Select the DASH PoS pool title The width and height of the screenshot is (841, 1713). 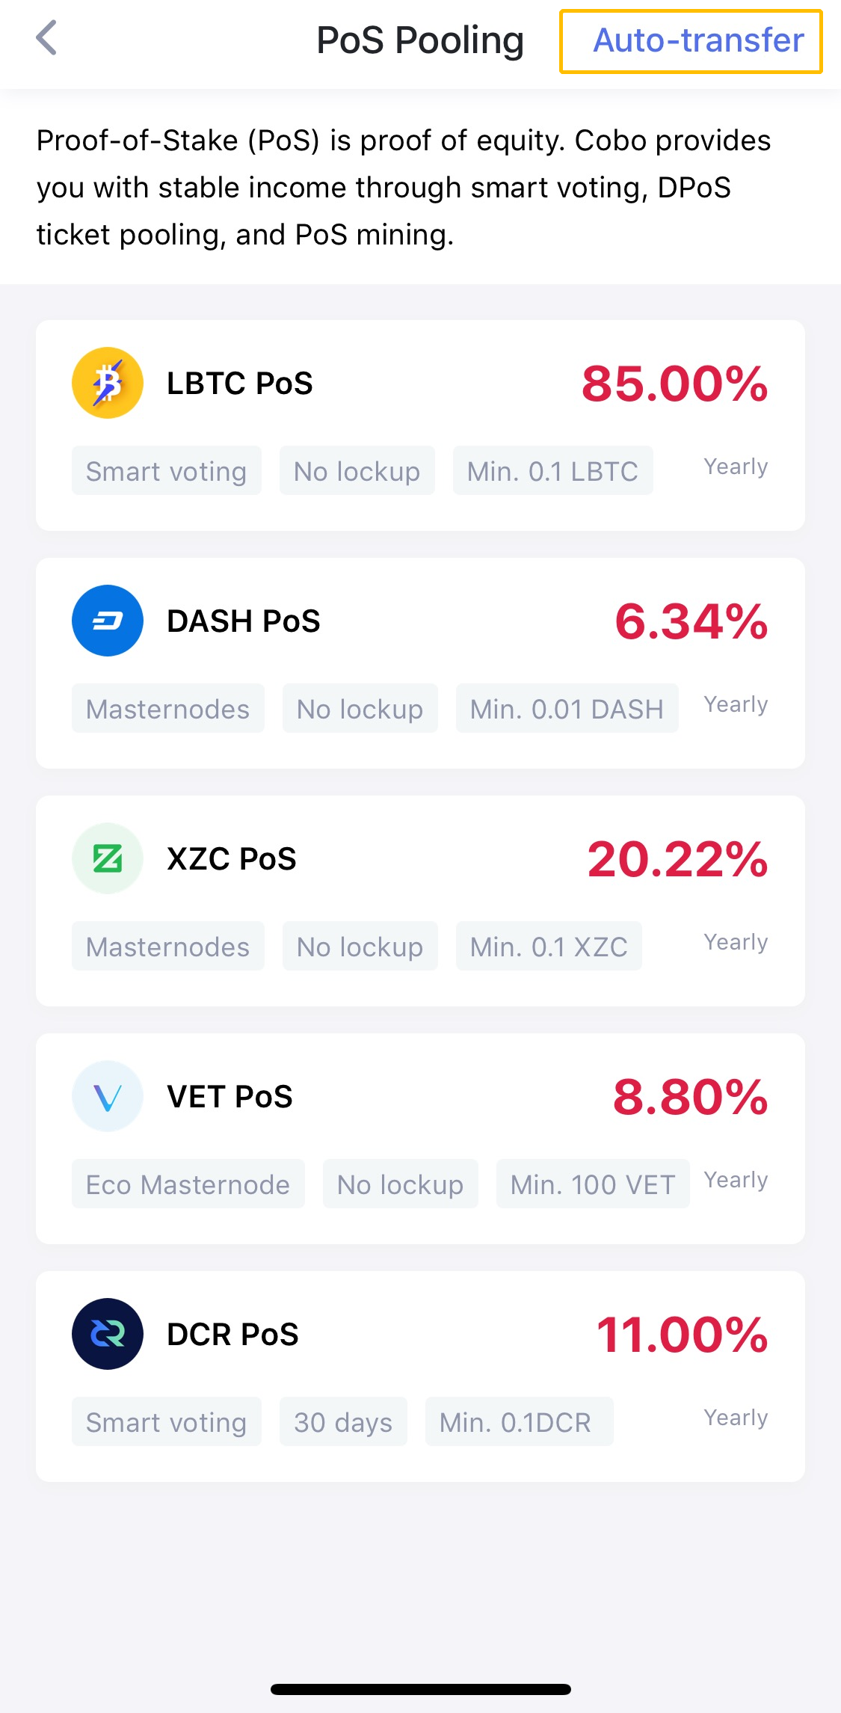click(x=243, y=621)
